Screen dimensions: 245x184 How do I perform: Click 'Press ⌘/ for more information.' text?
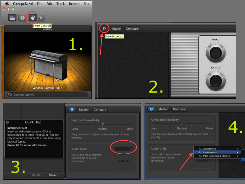27,145
